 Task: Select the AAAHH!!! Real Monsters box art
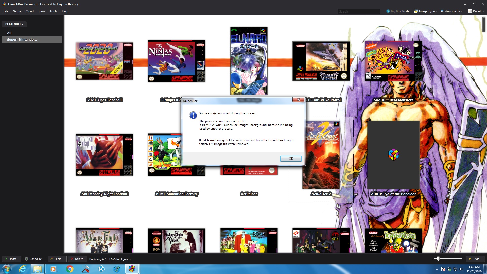[393, 61]
